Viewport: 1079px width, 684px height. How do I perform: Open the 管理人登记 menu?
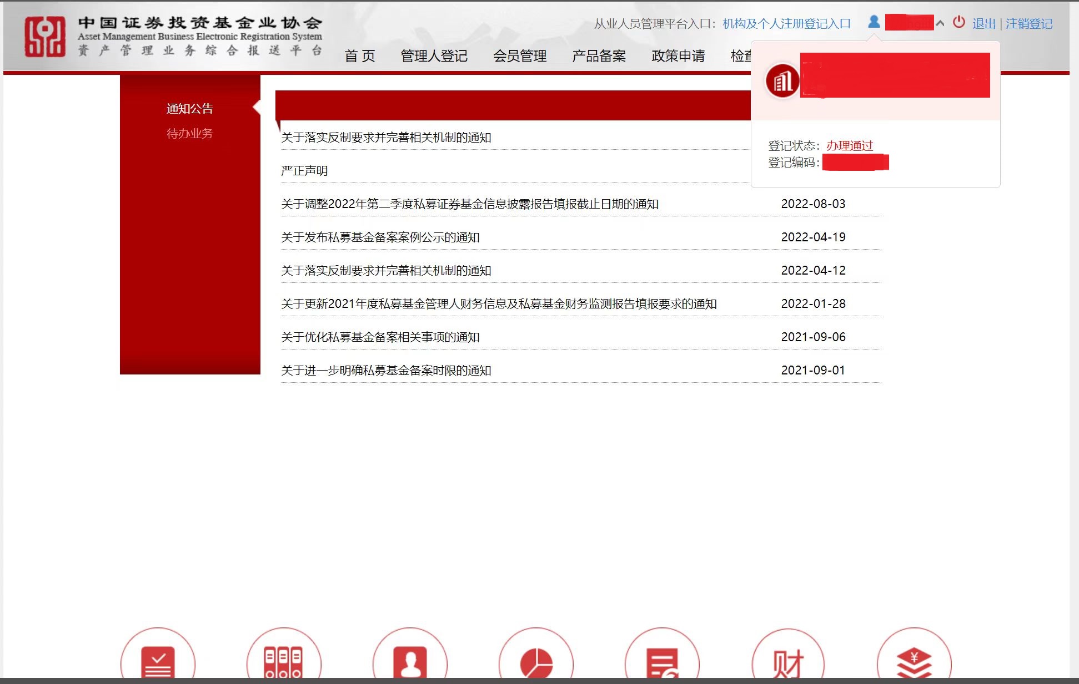tap(434, 56)
